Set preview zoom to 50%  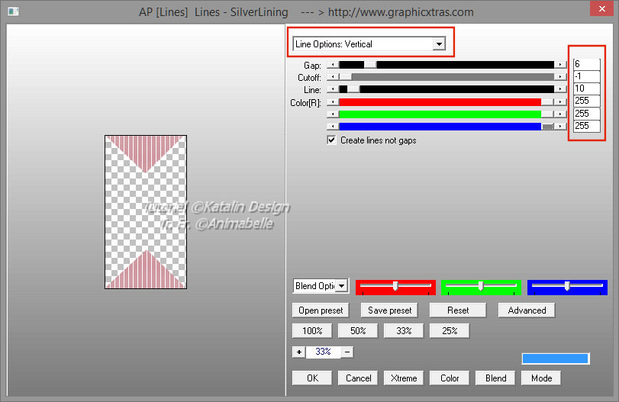358,330
